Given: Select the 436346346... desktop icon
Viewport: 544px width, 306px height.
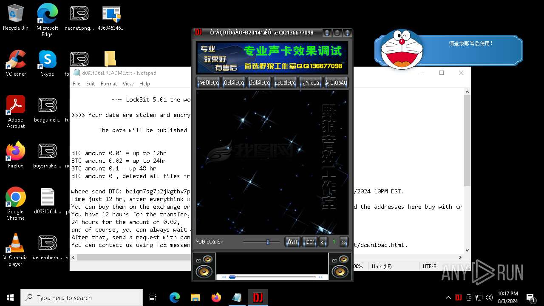Looking at the screenshot, I should 111,18.
